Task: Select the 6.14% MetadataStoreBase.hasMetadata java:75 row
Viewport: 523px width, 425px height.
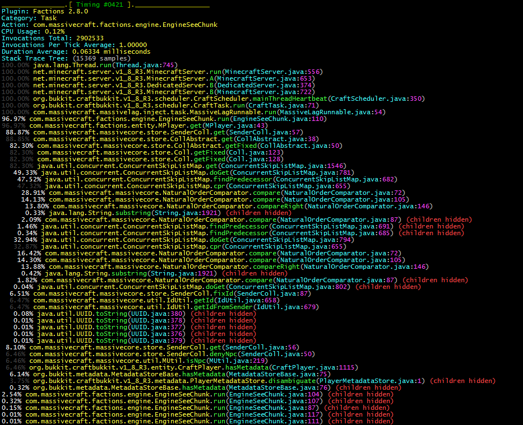Action: (170, 374)
